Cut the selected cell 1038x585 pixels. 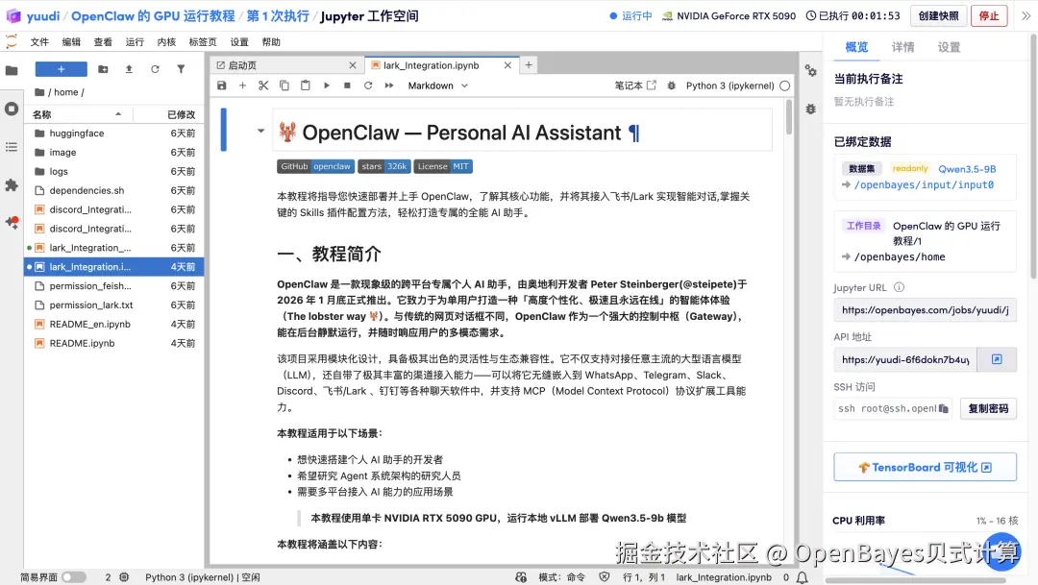point(263,85)
